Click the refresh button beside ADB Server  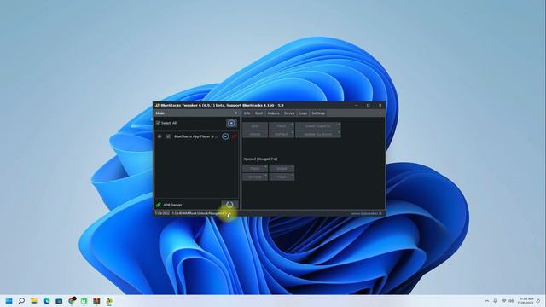(x=229, y=205)
